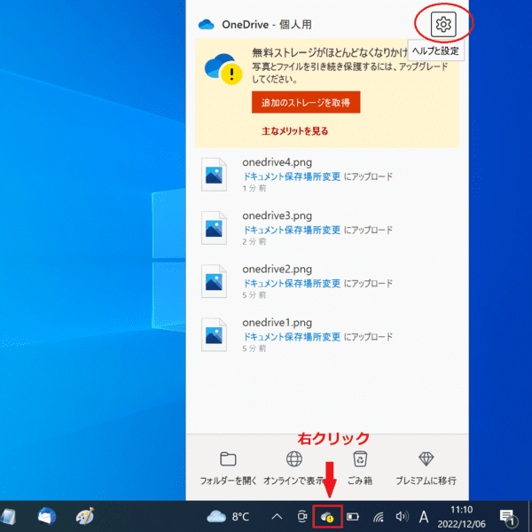Click the Meet Now camera tray icon

[x=301, y=517]
